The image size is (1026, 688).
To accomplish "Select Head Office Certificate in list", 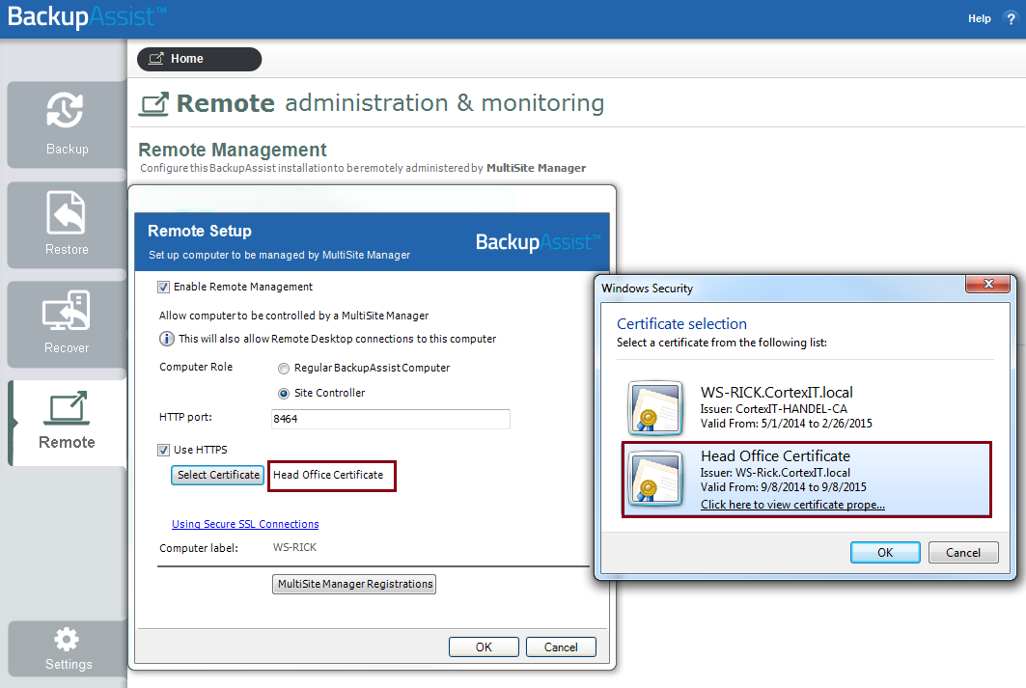I will tap(806, 480).
